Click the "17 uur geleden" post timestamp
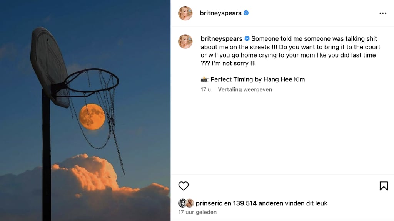 (x=197, y=212)
